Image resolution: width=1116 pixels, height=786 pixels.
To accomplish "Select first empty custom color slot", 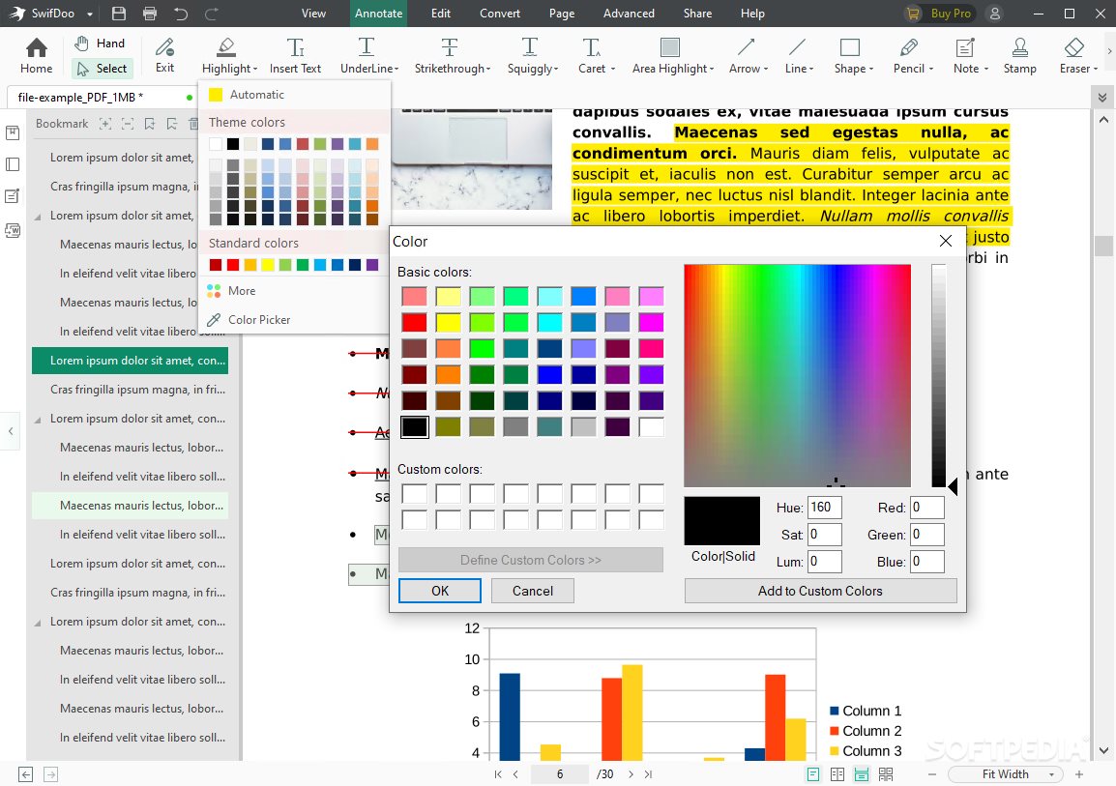I will coord(414,494).
